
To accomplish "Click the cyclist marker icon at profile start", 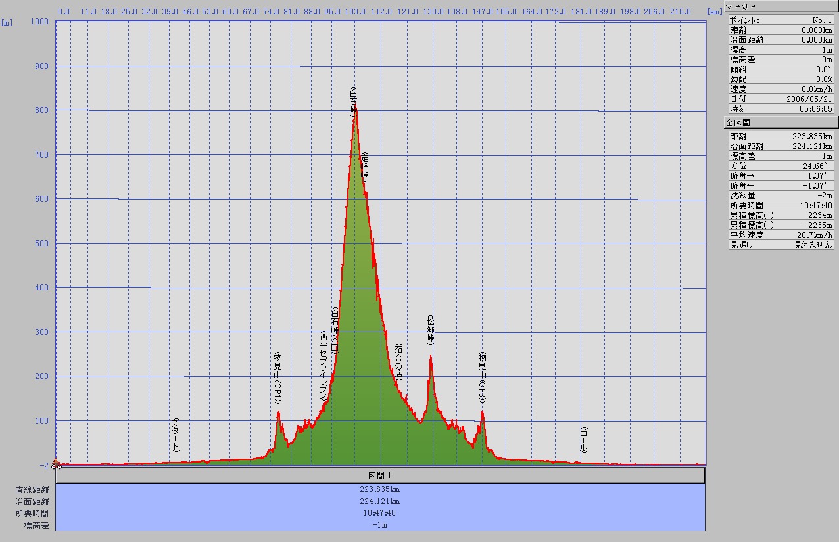I will [57, 464].
